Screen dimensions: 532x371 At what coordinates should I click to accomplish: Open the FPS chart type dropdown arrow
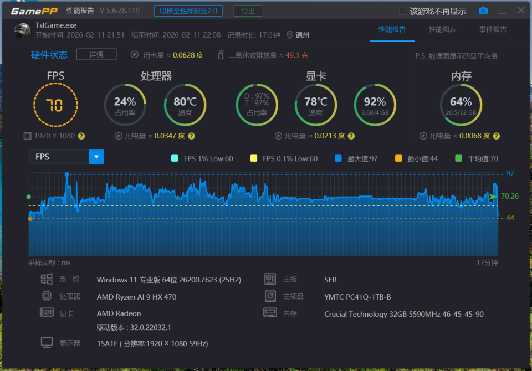(x=96, y=157)
